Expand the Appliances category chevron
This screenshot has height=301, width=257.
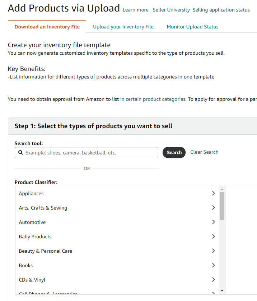(x=213, y=193)
